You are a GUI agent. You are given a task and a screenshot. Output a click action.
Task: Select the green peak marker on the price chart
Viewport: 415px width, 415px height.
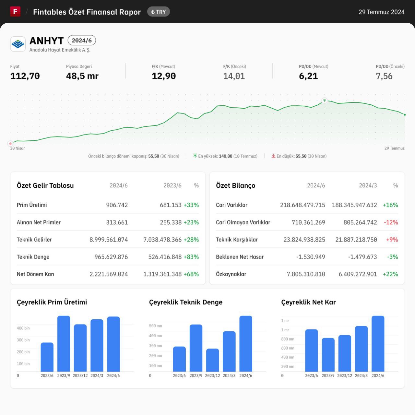click(325, 101)
